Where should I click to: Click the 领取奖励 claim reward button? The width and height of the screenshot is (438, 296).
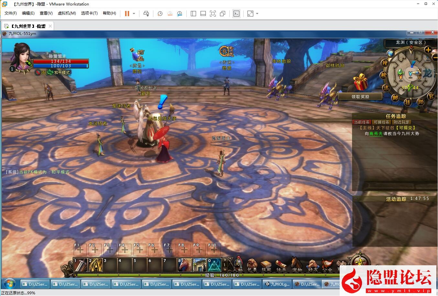tap(360, 96)
